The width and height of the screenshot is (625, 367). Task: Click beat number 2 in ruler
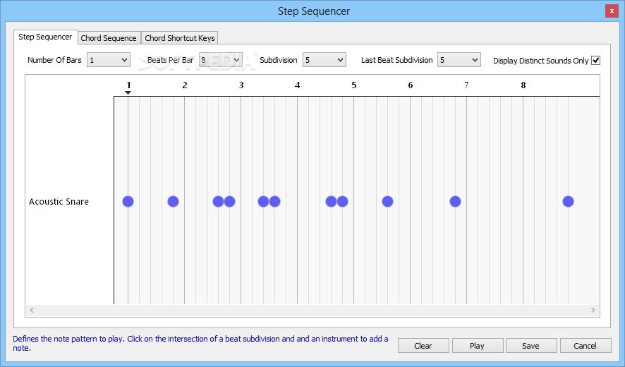click(x=185, y=85)
